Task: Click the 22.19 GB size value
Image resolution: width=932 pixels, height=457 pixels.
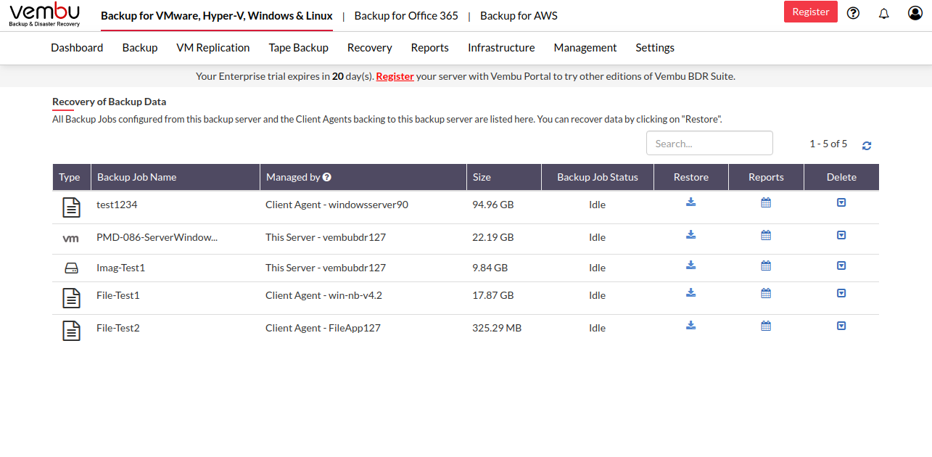Action: 492,237
